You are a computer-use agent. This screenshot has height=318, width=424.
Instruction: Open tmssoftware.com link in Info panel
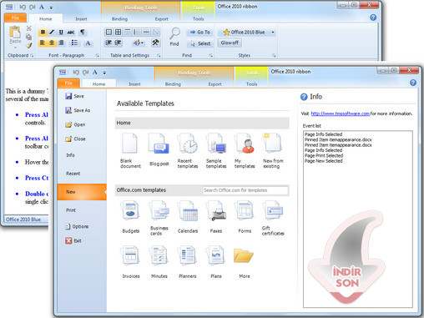pos(340,114)
